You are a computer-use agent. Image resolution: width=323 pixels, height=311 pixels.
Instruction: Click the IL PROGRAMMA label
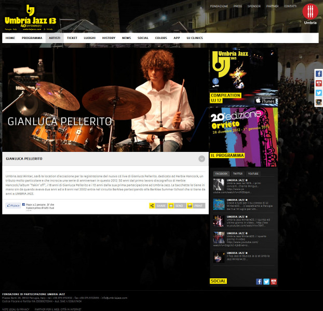[227, 155]
